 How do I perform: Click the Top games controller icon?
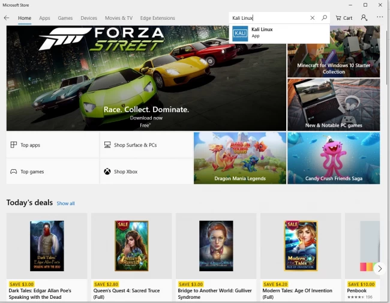tap(13, 172)
